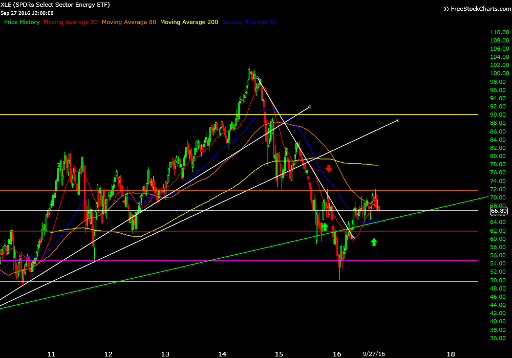This screenshot has height=358, width=512.
Task: Select the magenta horizontal line at 55.00
Action: point(154,260)
